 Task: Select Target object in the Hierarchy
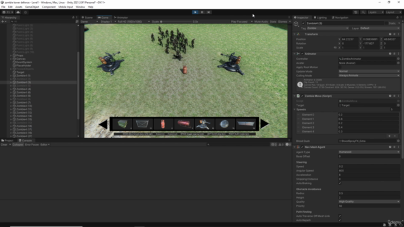[x=20, y=73]
